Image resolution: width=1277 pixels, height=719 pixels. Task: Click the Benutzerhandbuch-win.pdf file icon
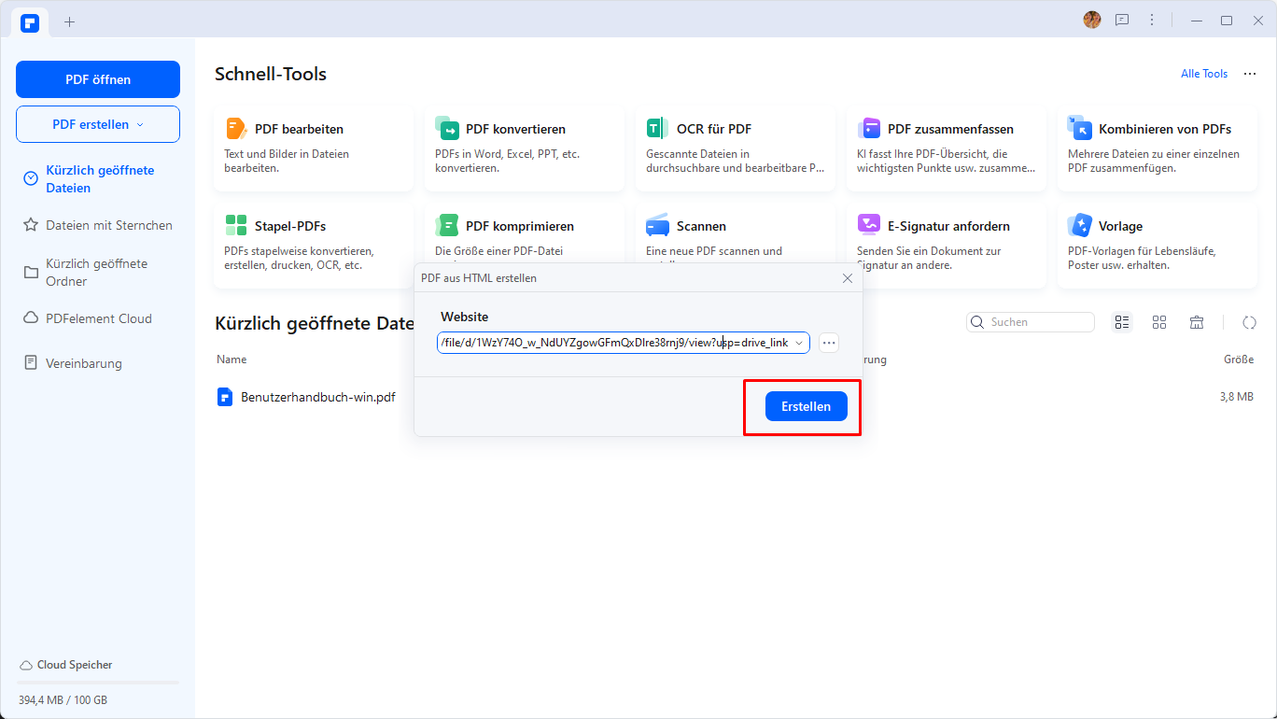tap(225, 397)
